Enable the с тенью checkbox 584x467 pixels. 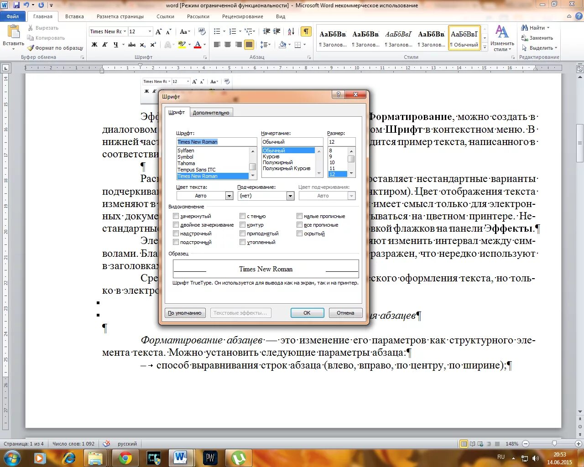tap(243, 216)
